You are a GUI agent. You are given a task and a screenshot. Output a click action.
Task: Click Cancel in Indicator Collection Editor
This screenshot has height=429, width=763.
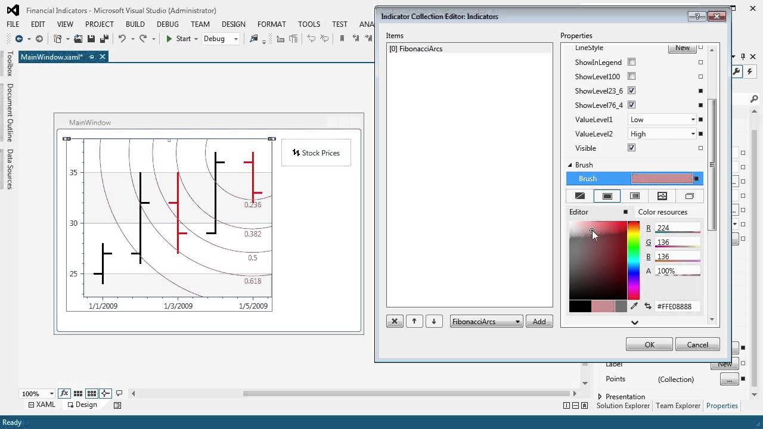point(697,344)
